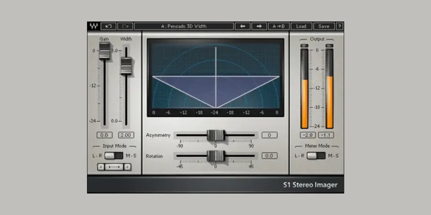This screenshot has height=215, width=431.
Task: Click the Asymmetry slider handle
Action: coord(216,135)
